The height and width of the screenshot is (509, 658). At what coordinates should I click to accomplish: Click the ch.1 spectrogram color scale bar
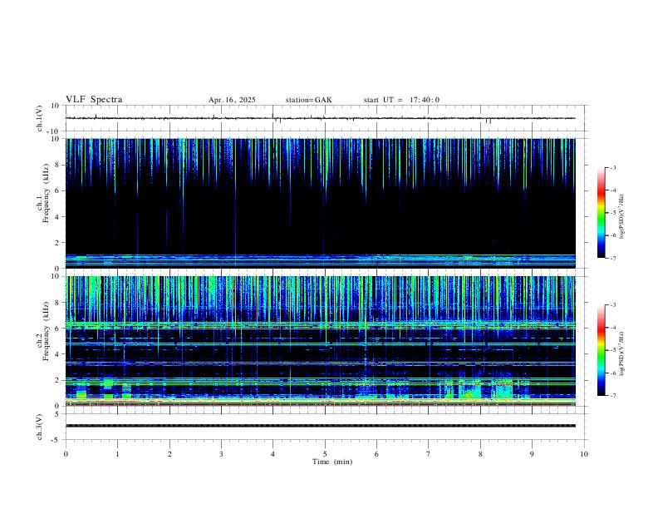[601, 213]
